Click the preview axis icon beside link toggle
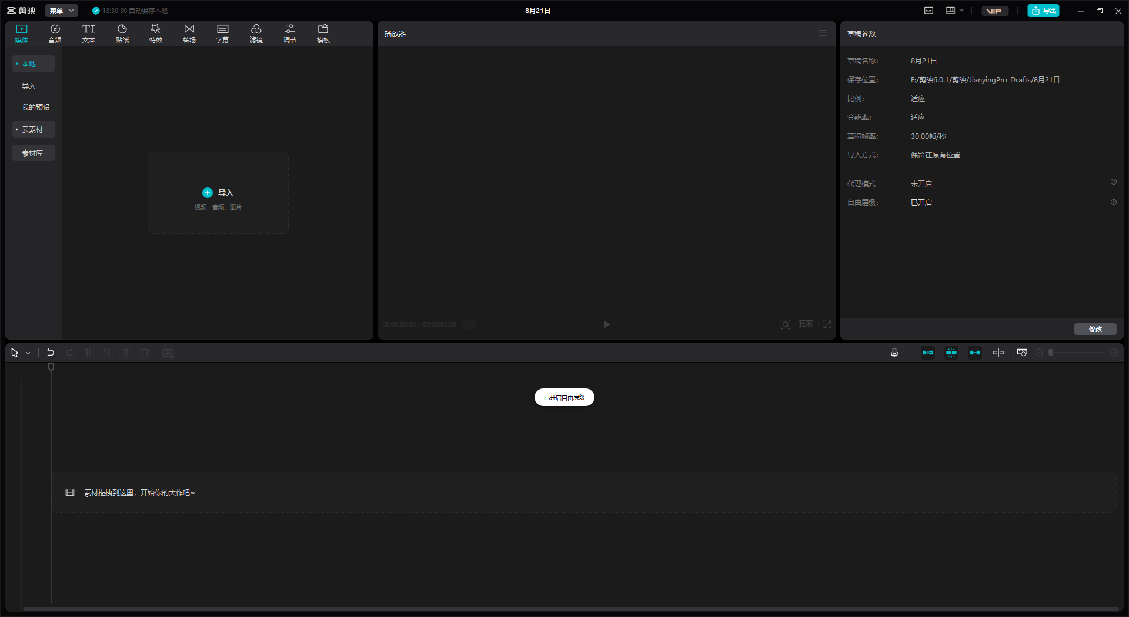 (x=998, y=353)
